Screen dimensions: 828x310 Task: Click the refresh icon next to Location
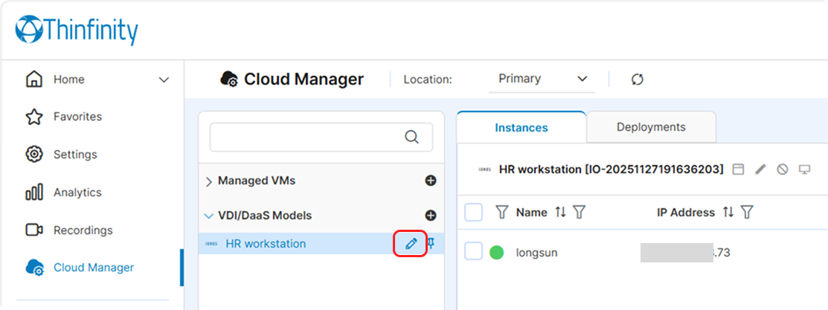[x=637, y=79]
